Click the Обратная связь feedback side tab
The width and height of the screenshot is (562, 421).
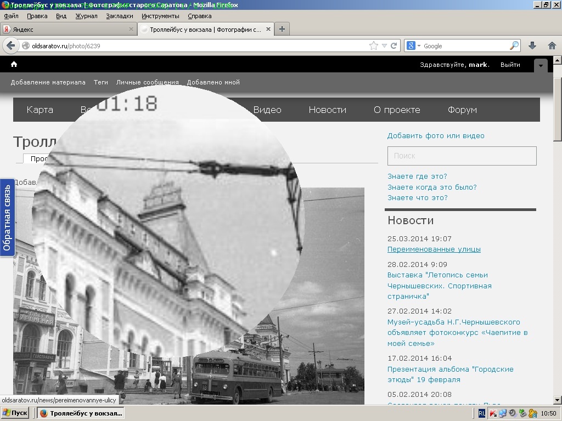click(x=7, y=217)
